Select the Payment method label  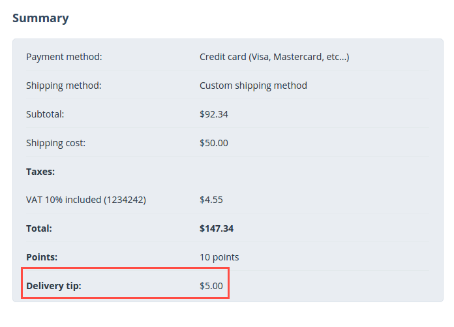64,57
